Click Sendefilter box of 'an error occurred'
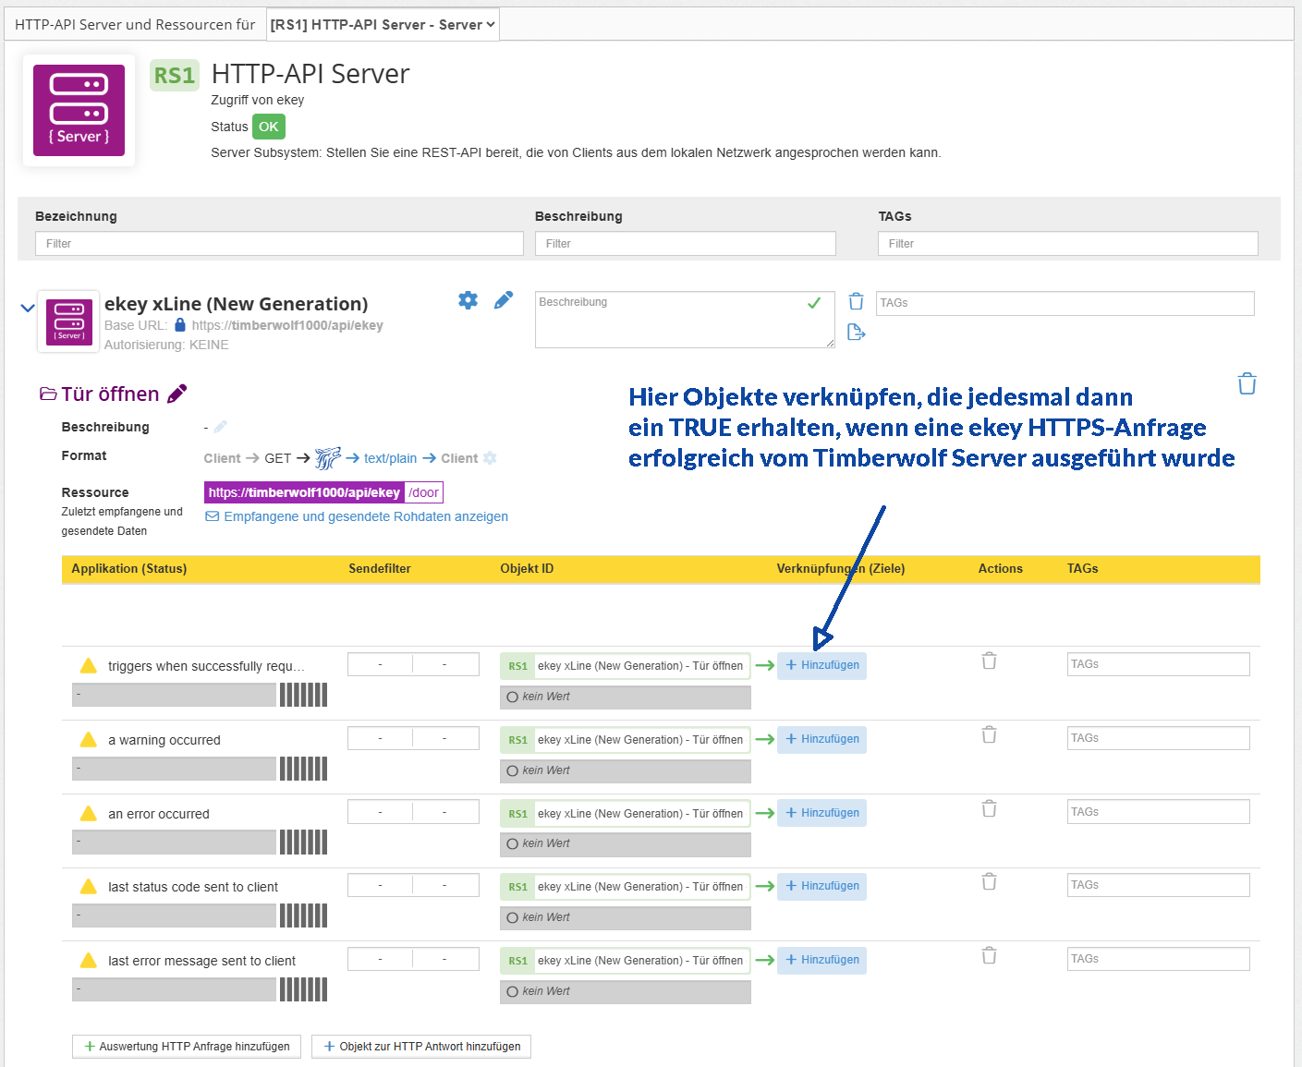 [x=413, y=812]
